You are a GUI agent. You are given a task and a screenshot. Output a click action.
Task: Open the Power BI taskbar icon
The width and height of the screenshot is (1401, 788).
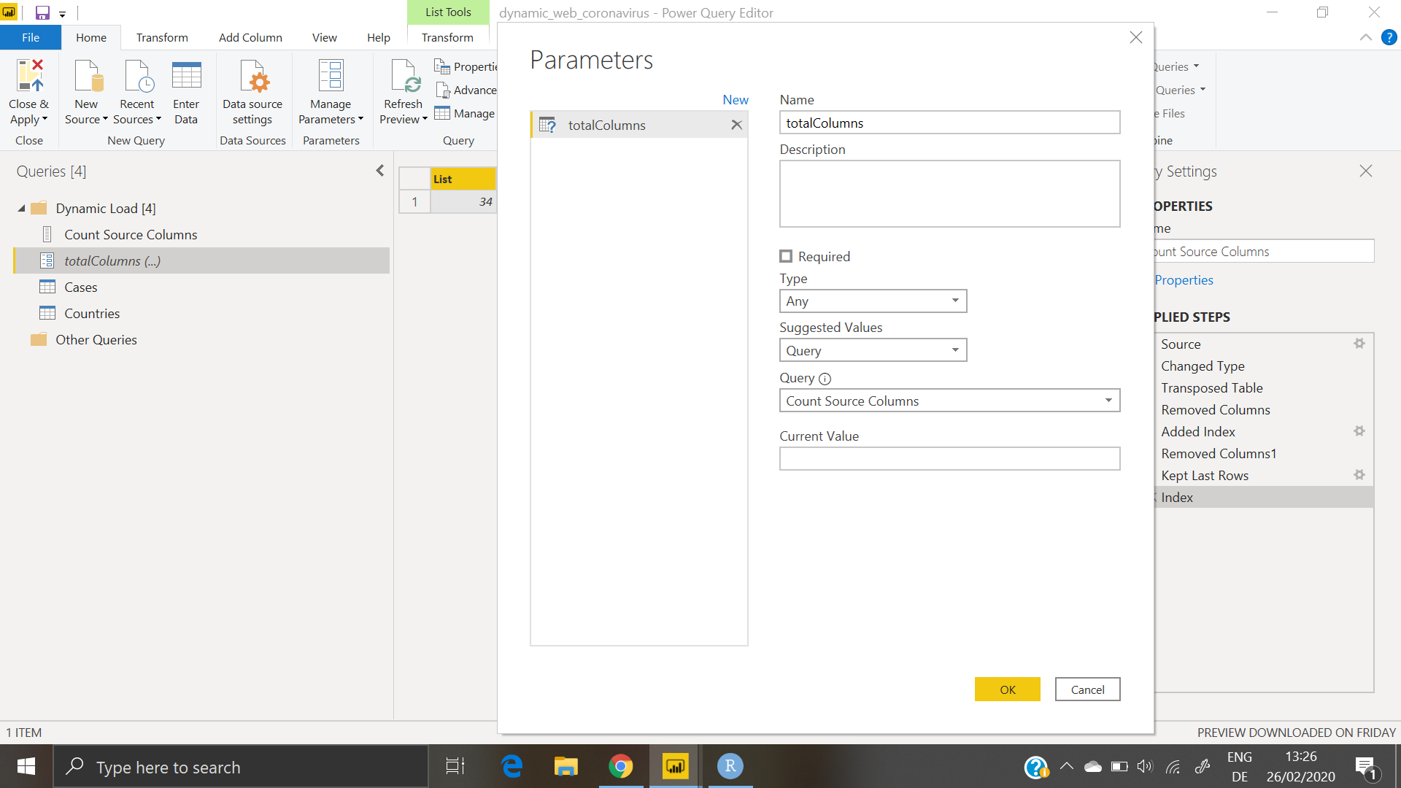click(675, 766)
